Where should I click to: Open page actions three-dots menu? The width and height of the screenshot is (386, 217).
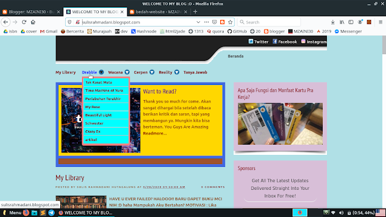[206, 22]
